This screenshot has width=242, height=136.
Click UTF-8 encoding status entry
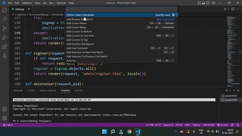tap(179, 125)
